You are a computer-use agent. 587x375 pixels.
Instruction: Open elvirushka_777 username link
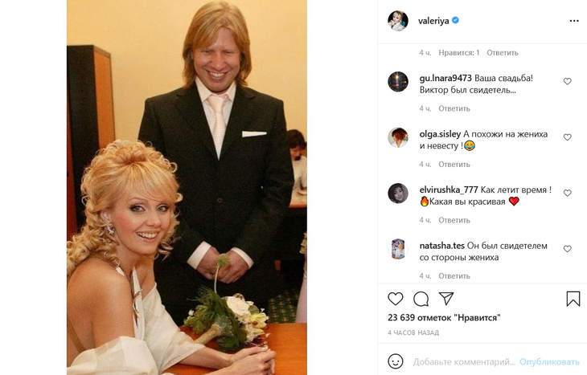click(x=449, y=190)
